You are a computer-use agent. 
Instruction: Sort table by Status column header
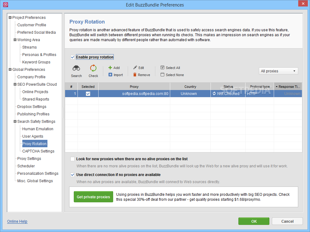click(228, 87)
